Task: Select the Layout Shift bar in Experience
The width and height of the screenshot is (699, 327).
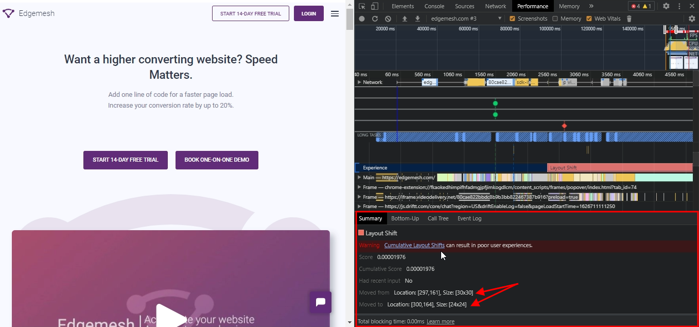Action: click(620, 168)
